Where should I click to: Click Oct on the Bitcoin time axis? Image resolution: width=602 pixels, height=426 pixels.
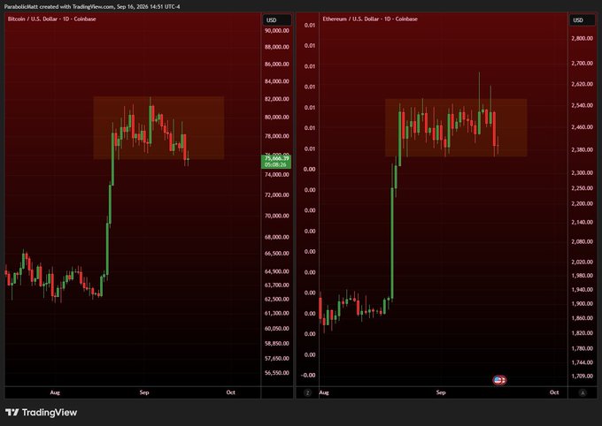click(230, 392)
